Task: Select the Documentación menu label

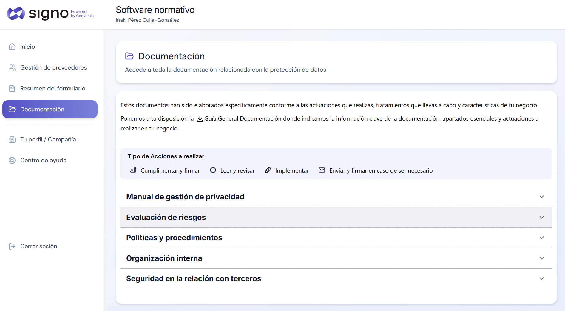Action: [42, 109]
